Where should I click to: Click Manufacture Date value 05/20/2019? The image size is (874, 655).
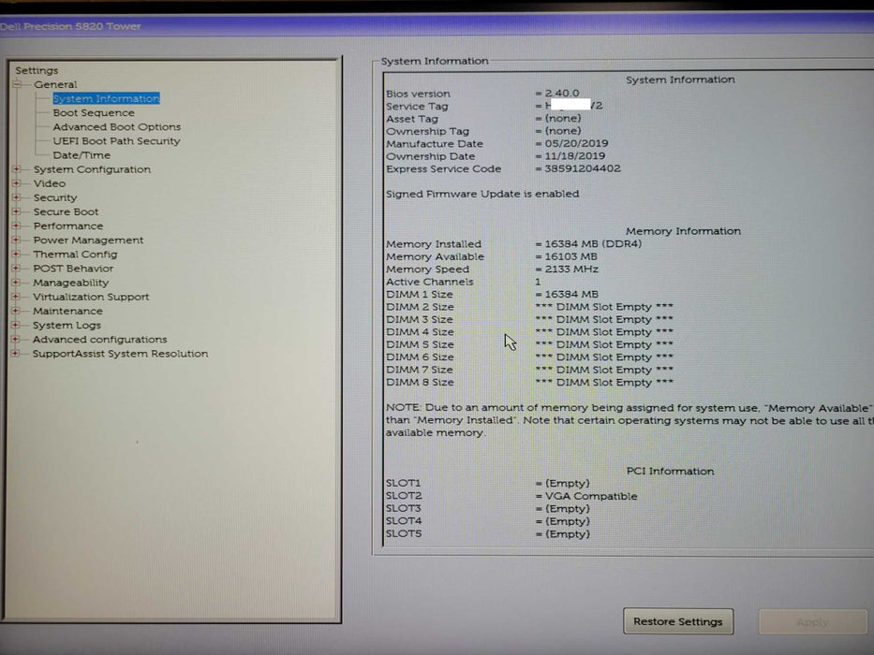[576, 144]
